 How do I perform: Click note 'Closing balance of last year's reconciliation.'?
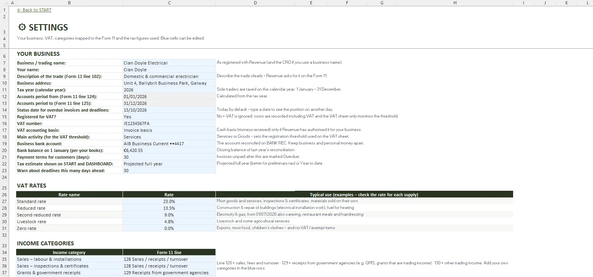256,150
